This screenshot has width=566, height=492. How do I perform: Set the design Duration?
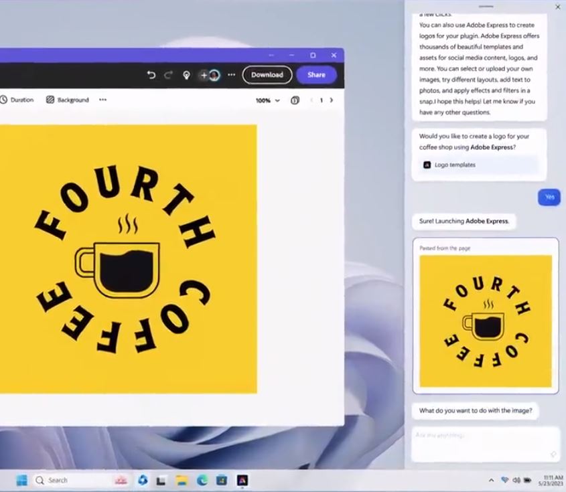(17, 100)
